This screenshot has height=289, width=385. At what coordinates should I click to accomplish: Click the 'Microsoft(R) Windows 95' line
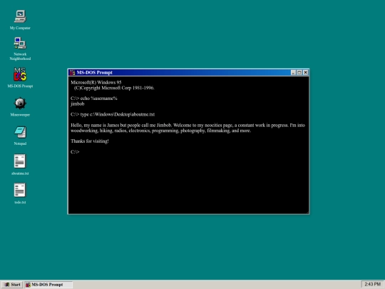(96, 82)
